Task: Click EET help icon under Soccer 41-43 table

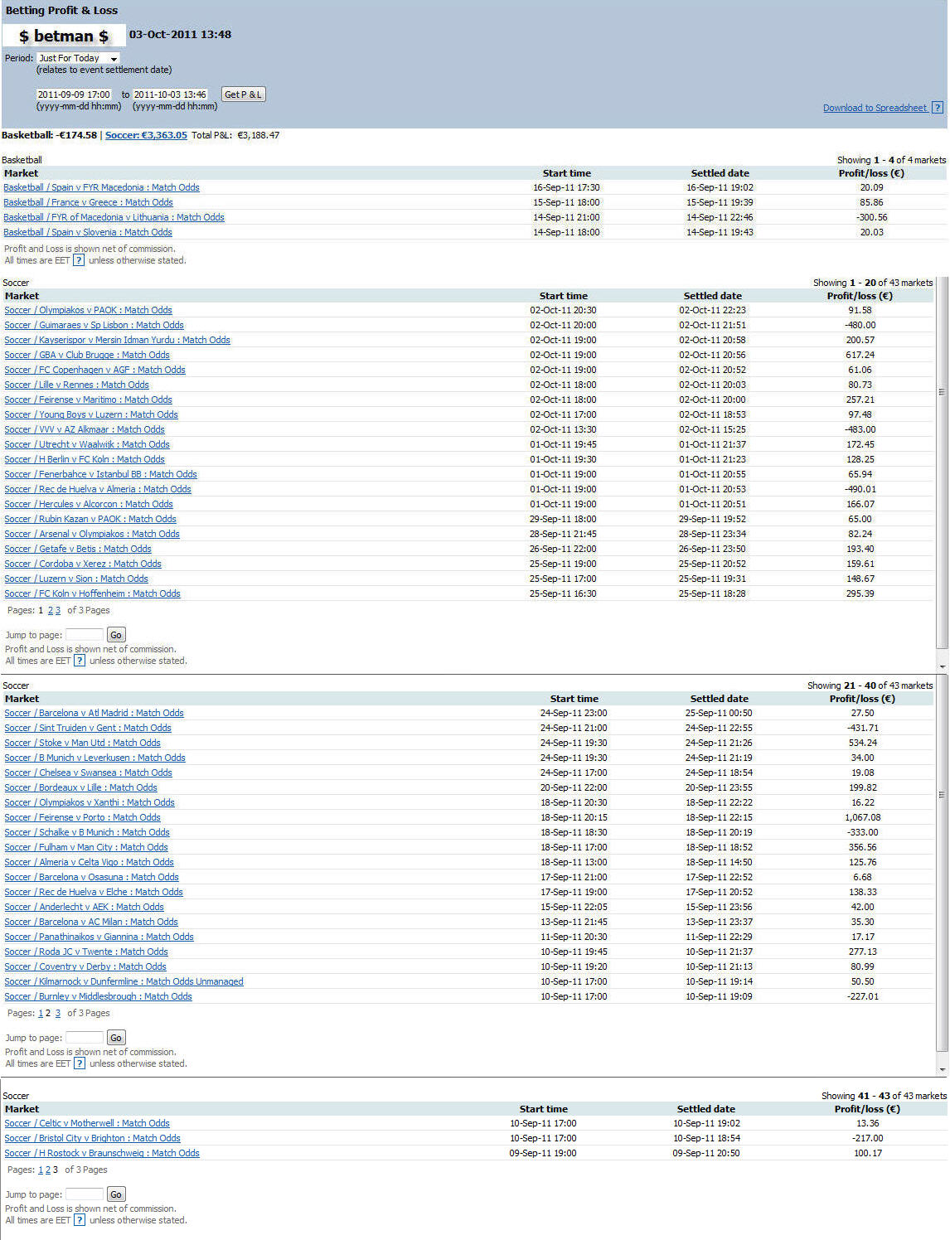Action: click(x=80, y=1220)
